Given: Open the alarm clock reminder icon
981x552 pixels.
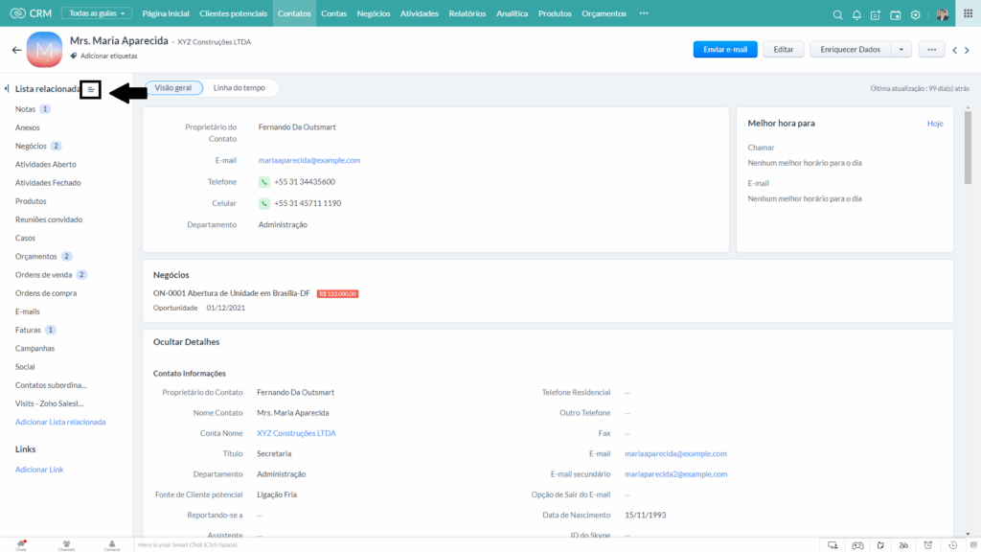Looking at the screenshot, I should point(927,545).
